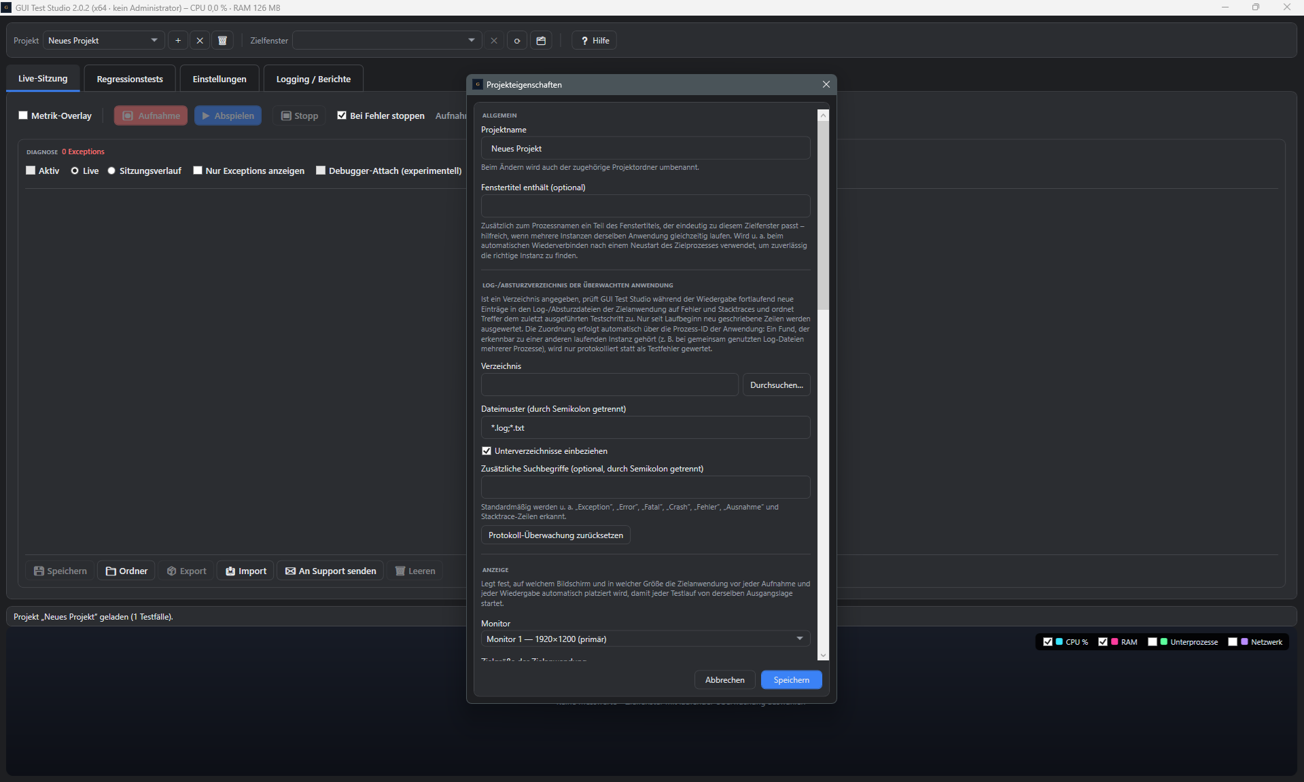Screen dimensions: 1304x782
Task: Click Protokoll-Überwachung zurücksetzen
Action: [x=556, y=535]
